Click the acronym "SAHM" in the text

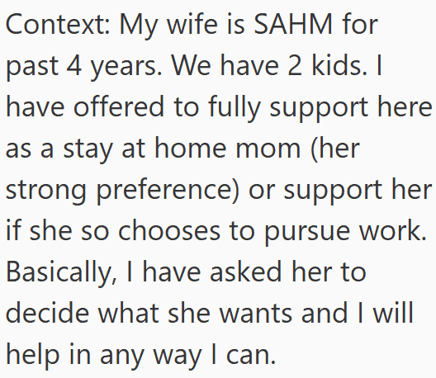point(293,24)
